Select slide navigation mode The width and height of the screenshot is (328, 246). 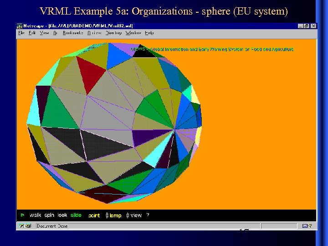[x=76, y=215]
